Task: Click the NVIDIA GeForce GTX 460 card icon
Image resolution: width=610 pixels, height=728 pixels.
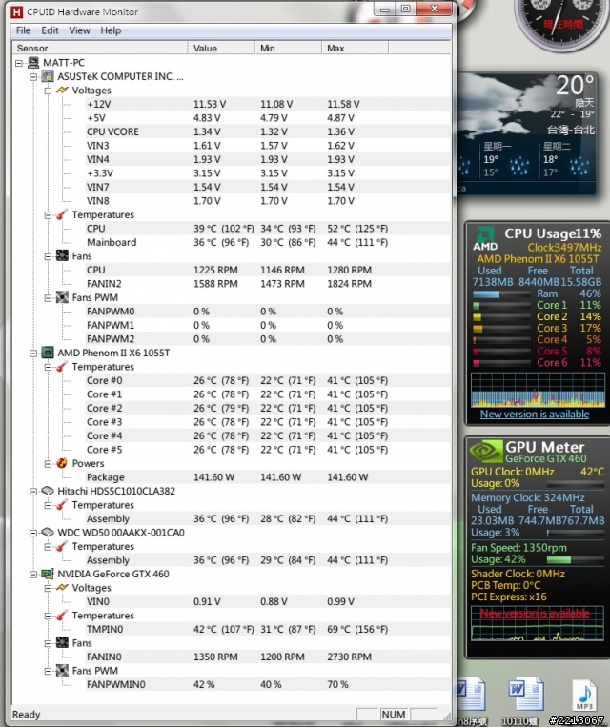Action: pyautogui.click(x=48, y=574)
